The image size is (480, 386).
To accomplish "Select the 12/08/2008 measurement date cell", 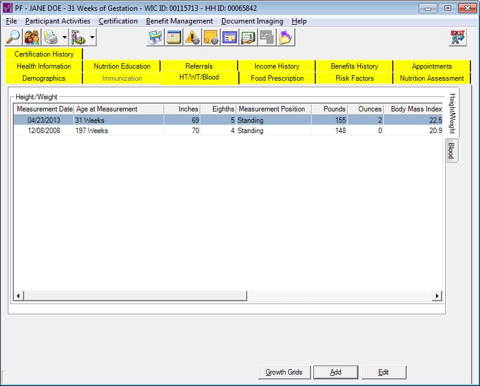I will point(44,131).
